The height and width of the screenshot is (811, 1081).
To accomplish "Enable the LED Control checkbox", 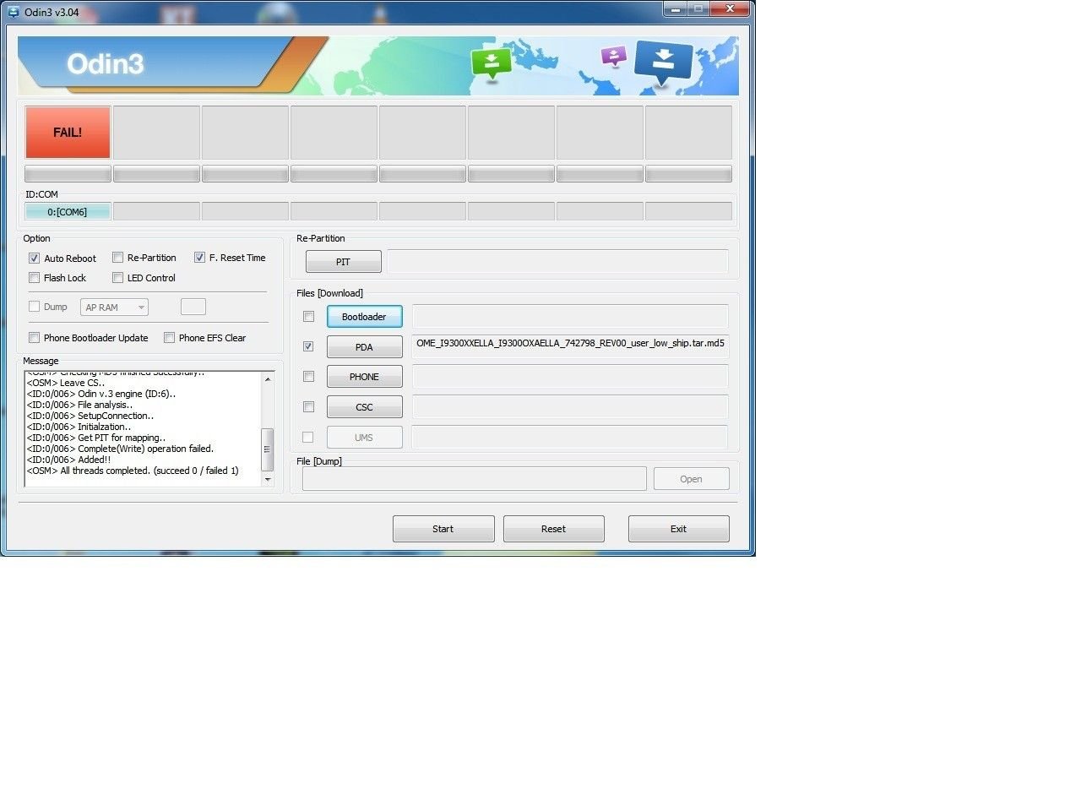I will pos(118,278).
